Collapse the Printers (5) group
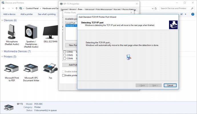 point(2,56)
